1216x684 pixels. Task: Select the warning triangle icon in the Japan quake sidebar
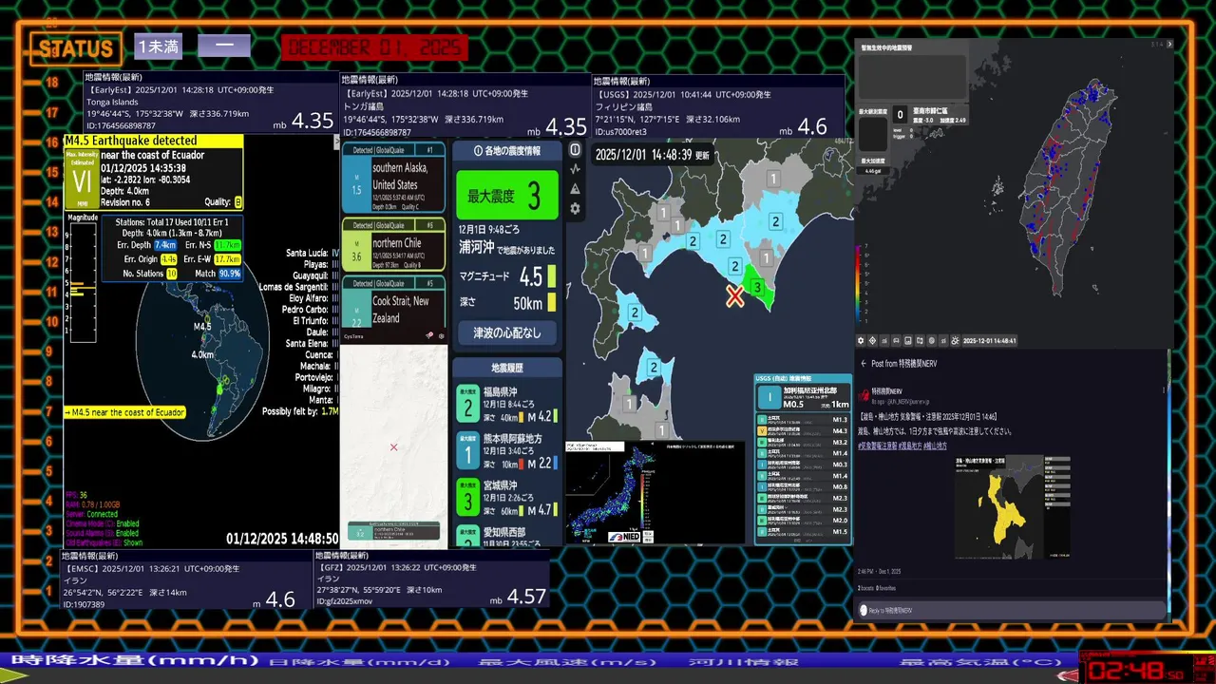(575, 188)
